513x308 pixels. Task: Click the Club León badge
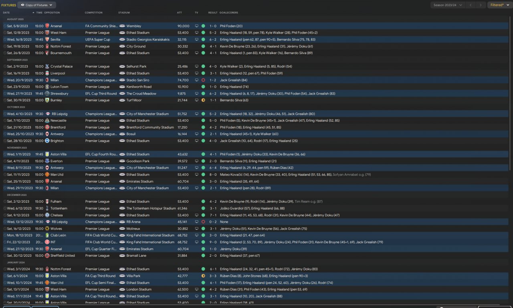47,236
